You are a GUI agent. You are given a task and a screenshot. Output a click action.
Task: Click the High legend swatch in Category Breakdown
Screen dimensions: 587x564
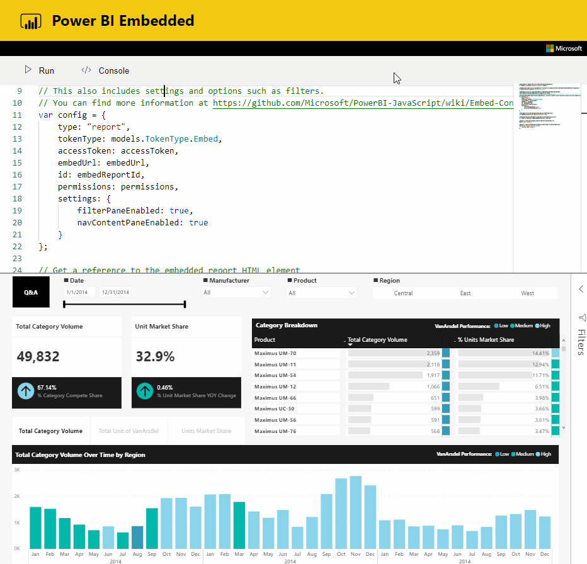[x=537, y=325]
